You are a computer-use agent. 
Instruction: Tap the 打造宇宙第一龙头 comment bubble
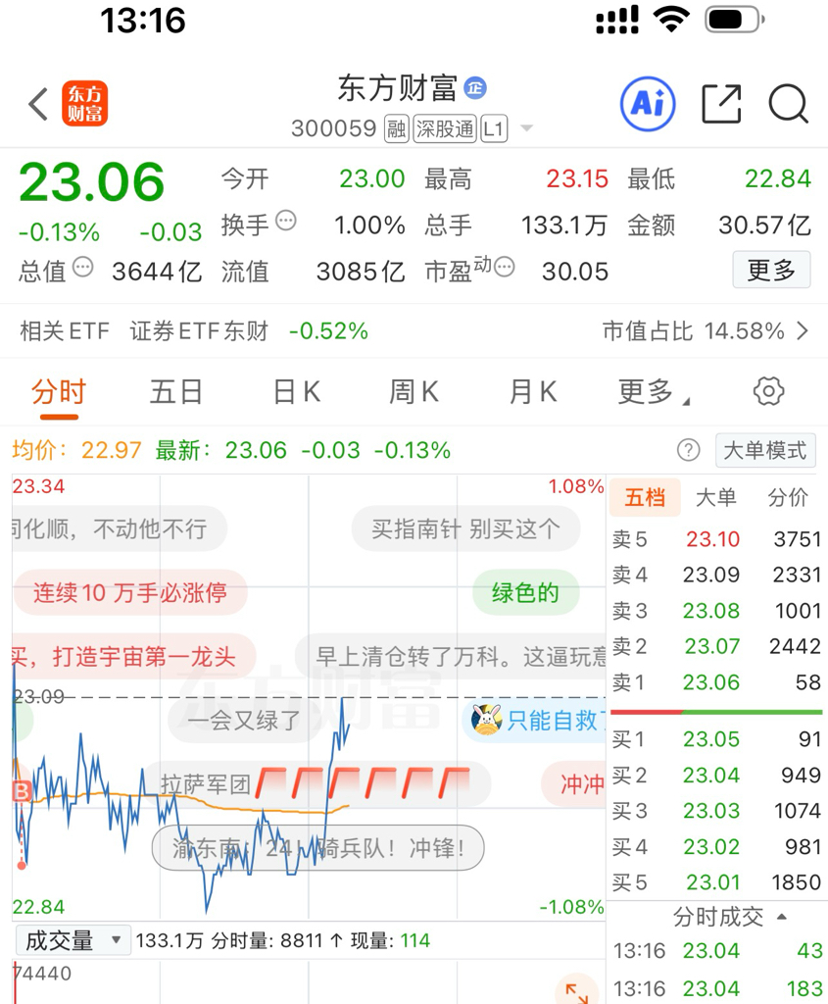pyautogui.click(x=133, y=656)
